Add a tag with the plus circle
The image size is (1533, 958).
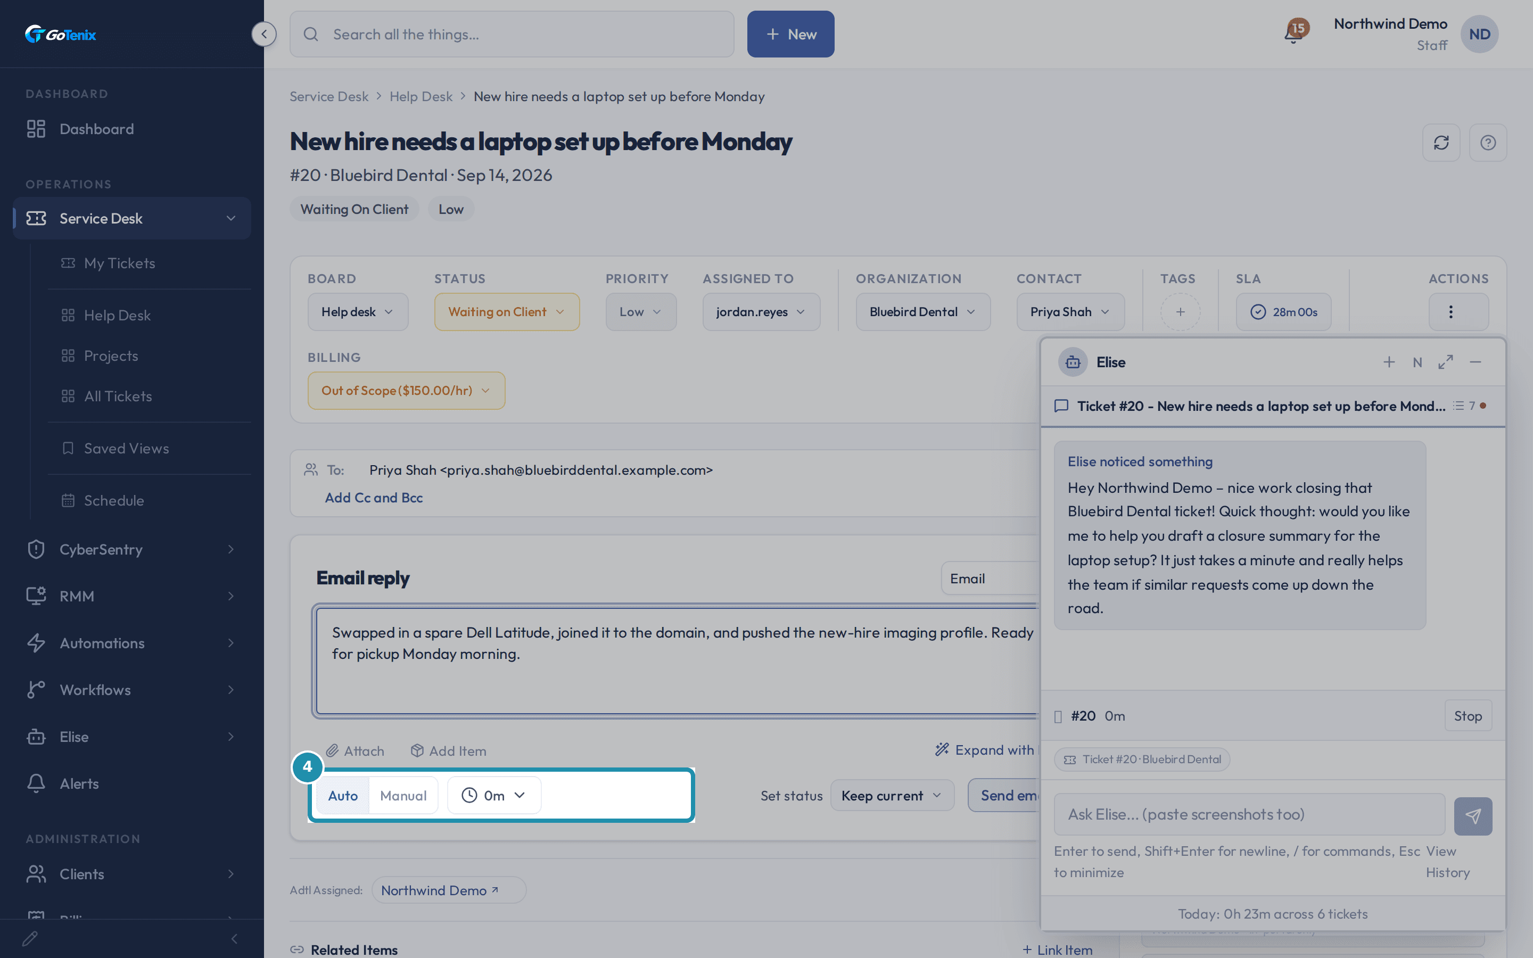1180,312
